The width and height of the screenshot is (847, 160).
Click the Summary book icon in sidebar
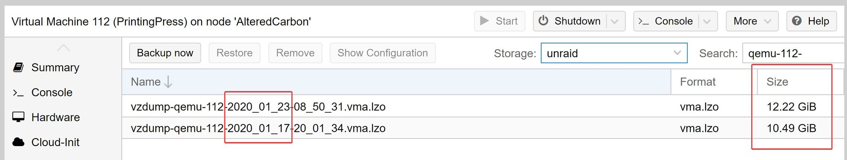click(18, 67)
